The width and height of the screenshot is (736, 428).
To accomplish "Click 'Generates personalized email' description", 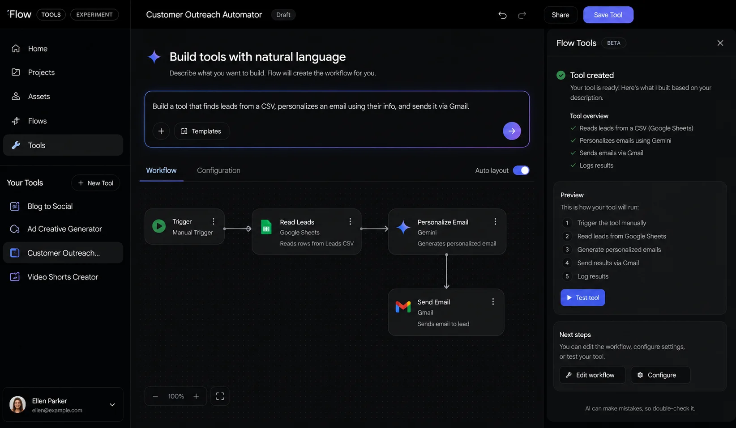I will (457, 244).
